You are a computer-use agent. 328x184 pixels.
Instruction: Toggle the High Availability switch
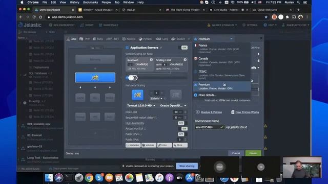pos(182,123)
